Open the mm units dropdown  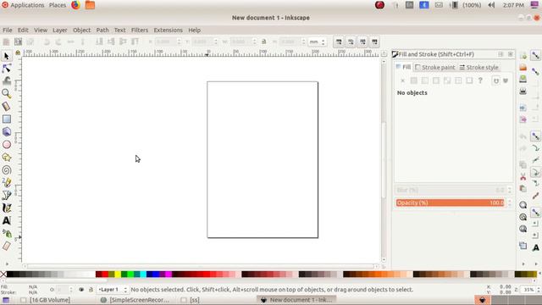click(x=318, y=42)
